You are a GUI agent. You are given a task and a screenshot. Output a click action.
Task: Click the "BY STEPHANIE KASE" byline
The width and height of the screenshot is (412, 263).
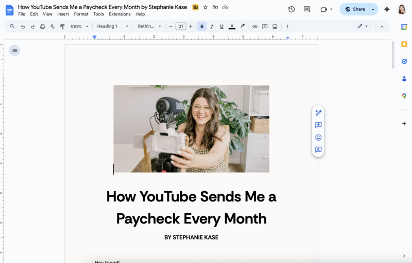tap(191, 237)
